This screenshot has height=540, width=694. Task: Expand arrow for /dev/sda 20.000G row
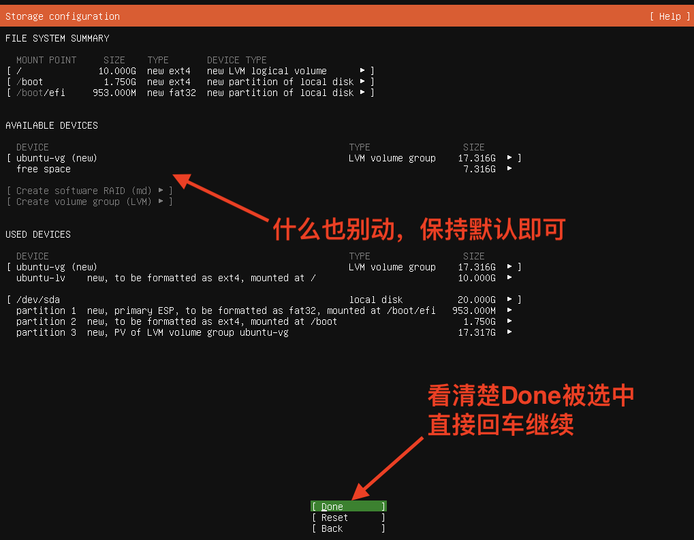509,299
